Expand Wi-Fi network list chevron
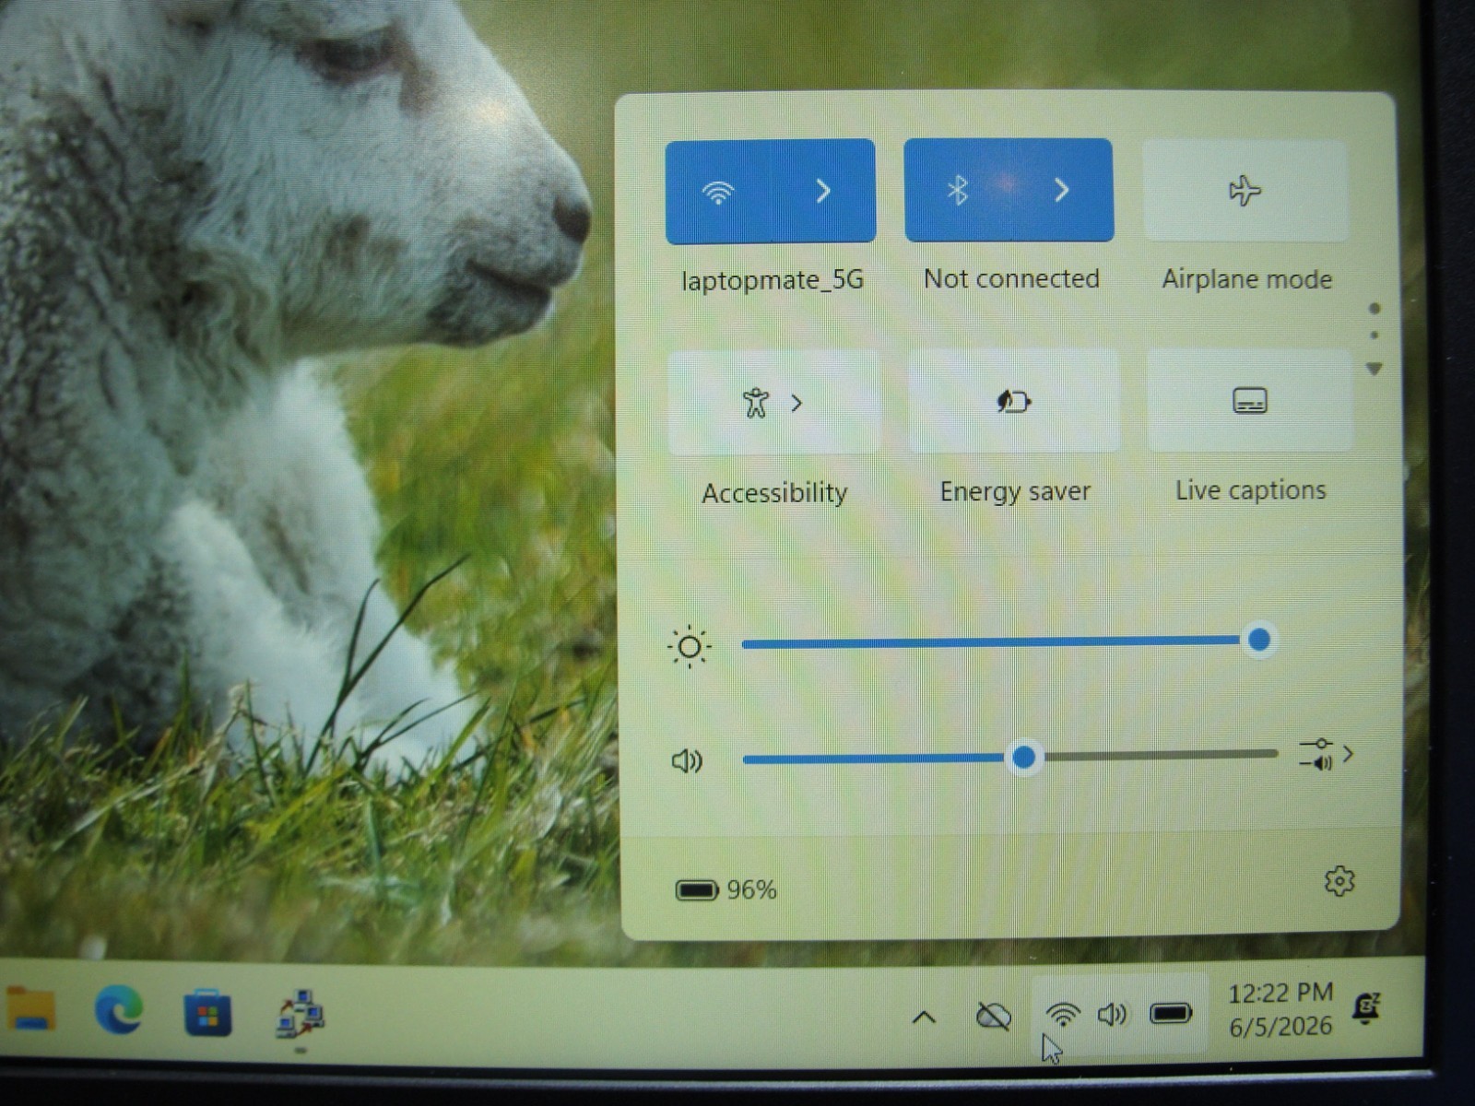Viewport: 1475px width, 1106px height. [x=823, y=191]
